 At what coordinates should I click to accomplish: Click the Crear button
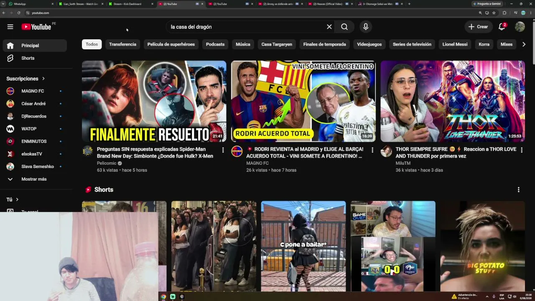pyautogui.click(x=478, y=27)
